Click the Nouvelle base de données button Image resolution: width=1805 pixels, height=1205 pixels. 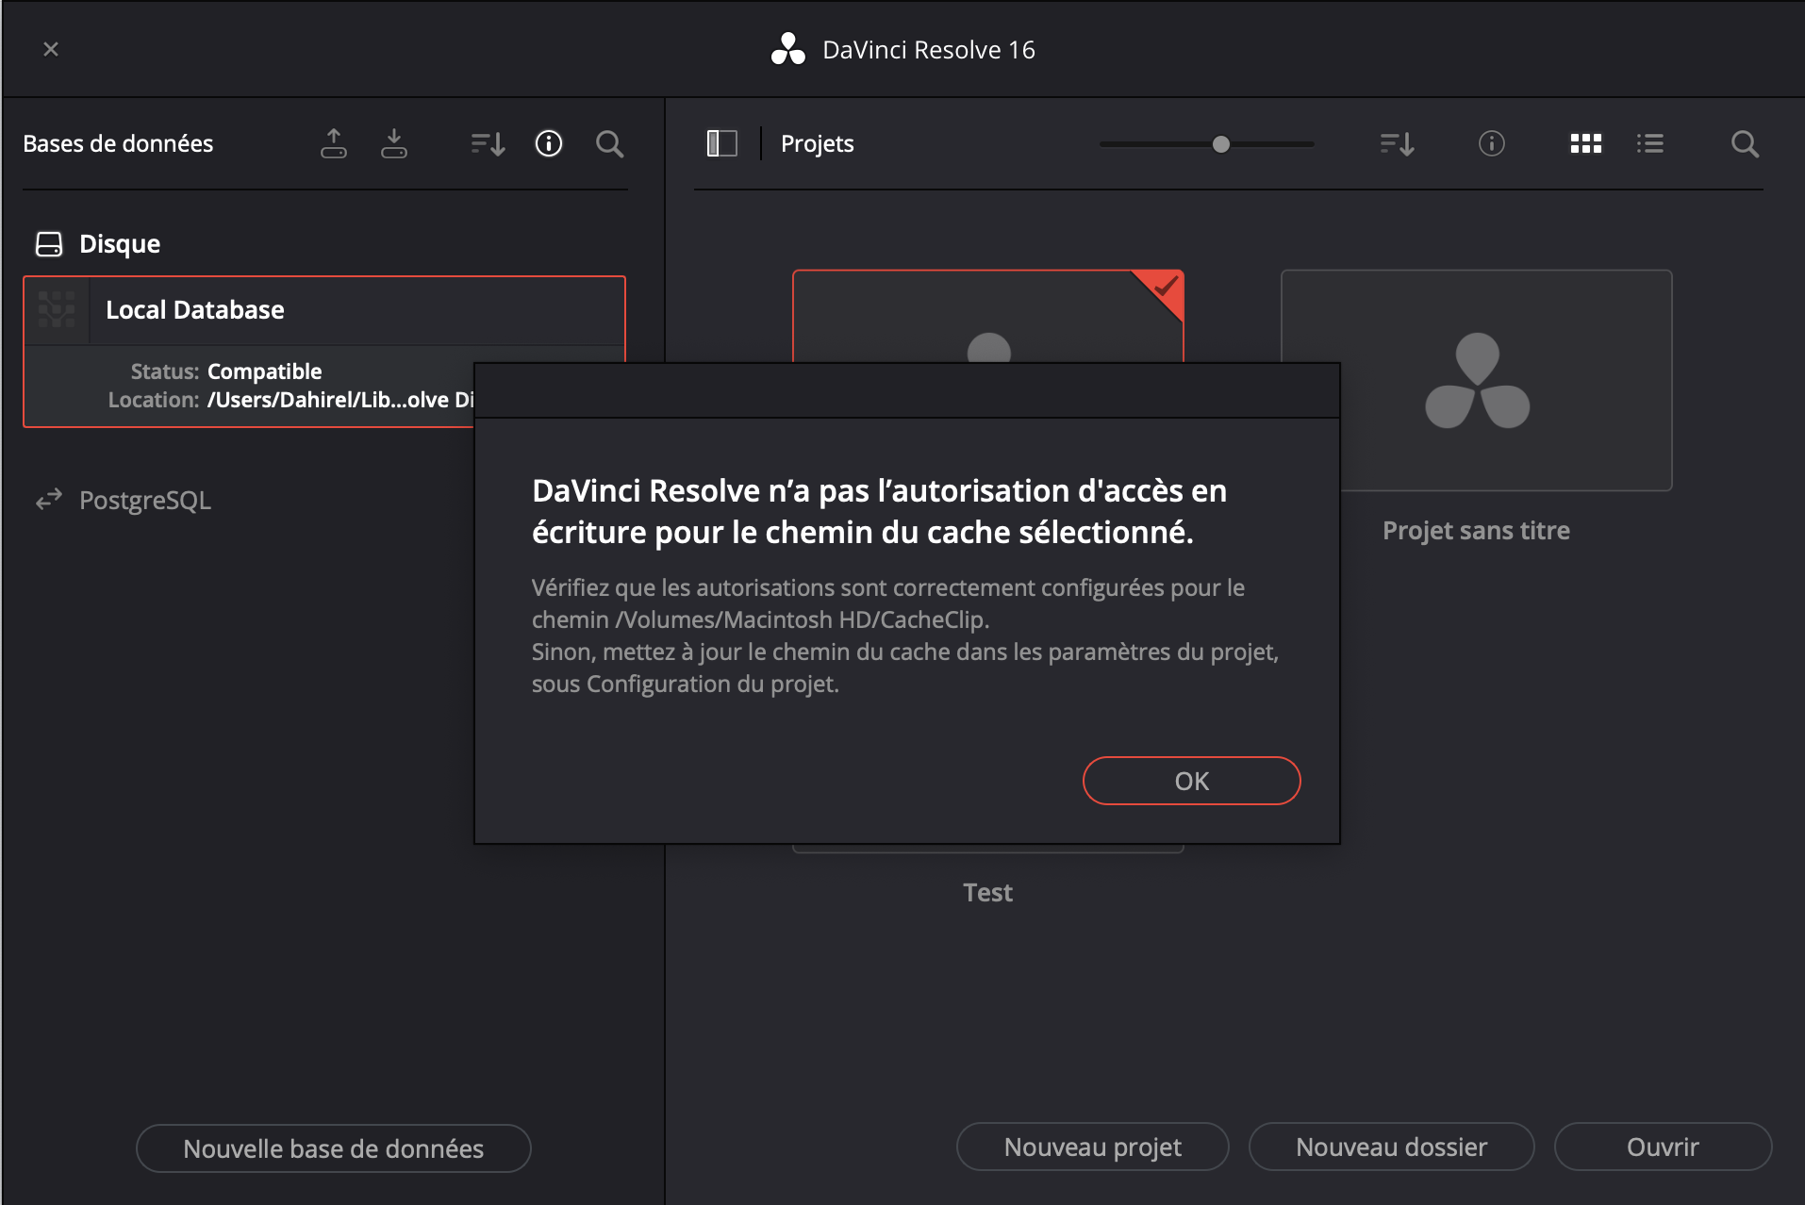coord(333,1148)
